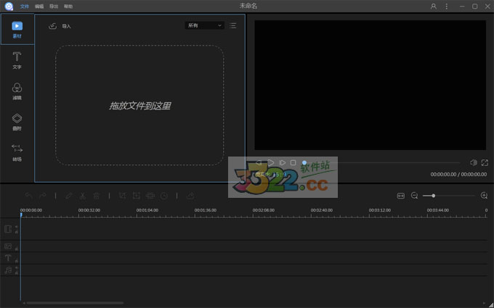Switch to the 文字 text tab
Viewport: 494px width, 308px height.
click(17, 60)
